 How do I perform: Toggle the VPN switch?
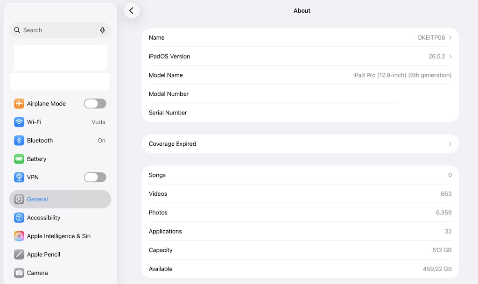(x=95, y=177)
